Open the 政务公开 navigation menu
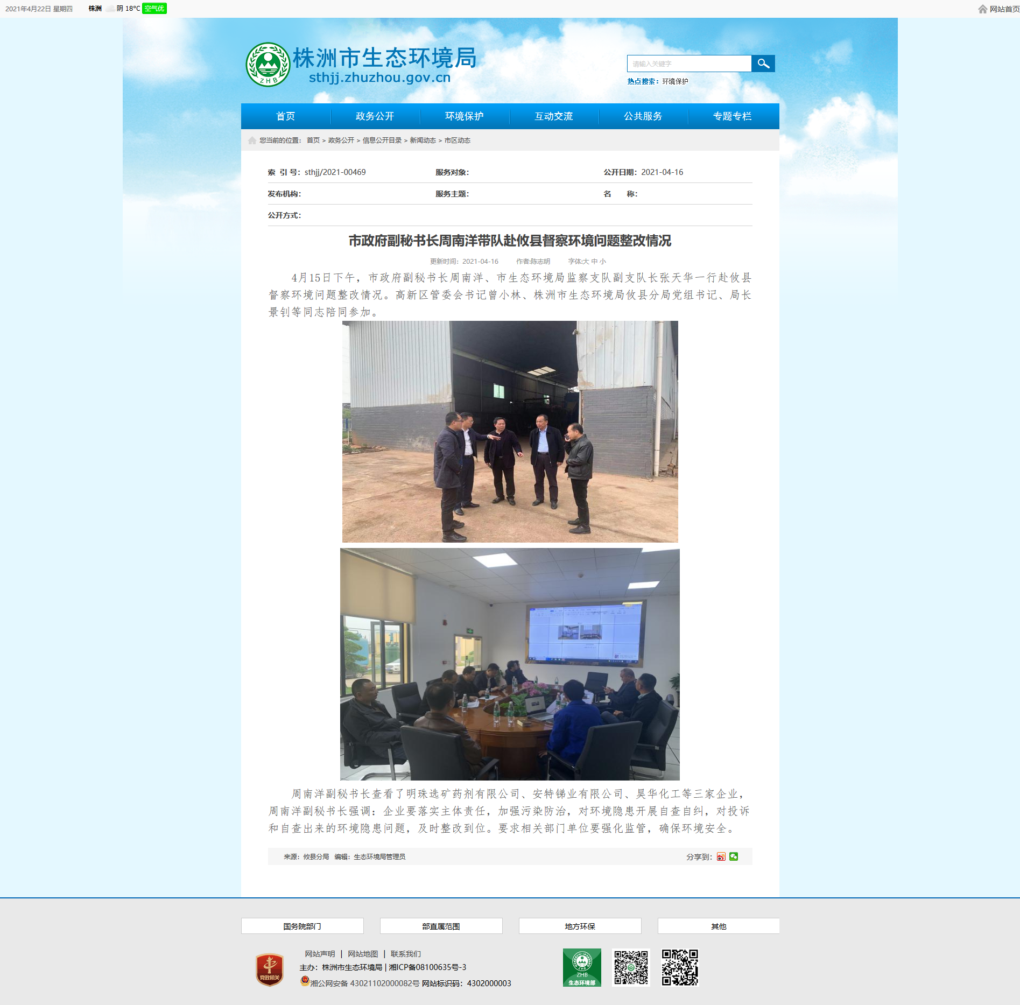 pyautogui.click(x=375, y=116)
